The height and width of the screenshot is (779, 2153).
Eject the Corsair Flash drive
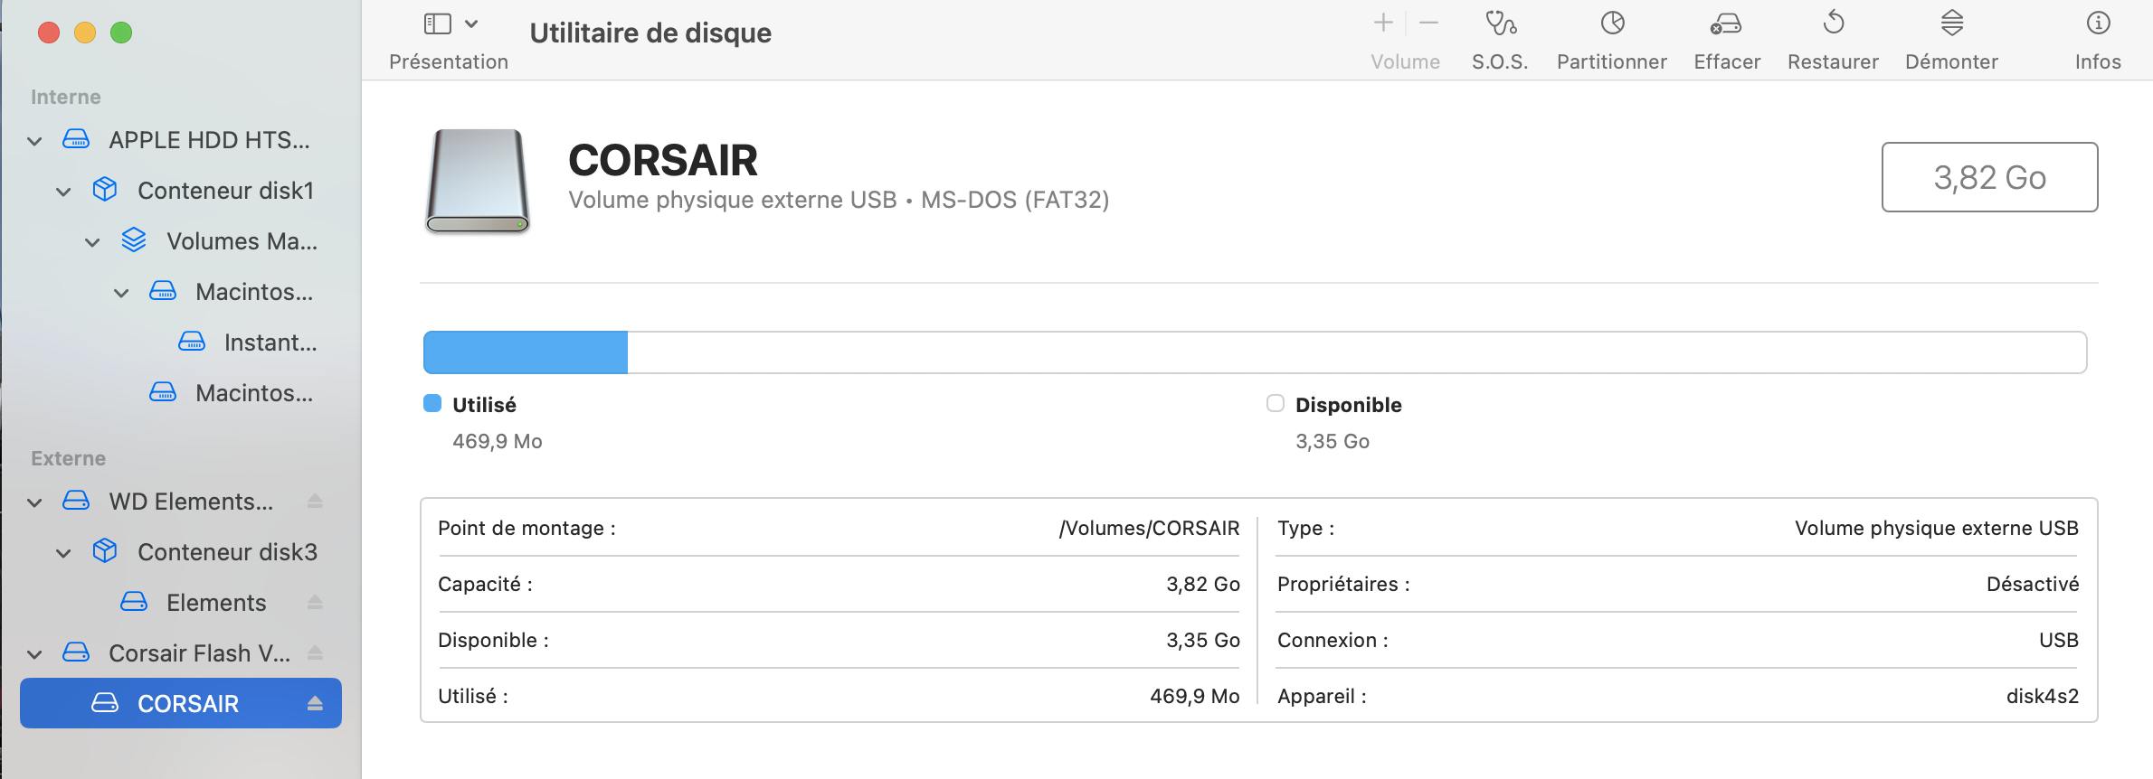(315, 652)
